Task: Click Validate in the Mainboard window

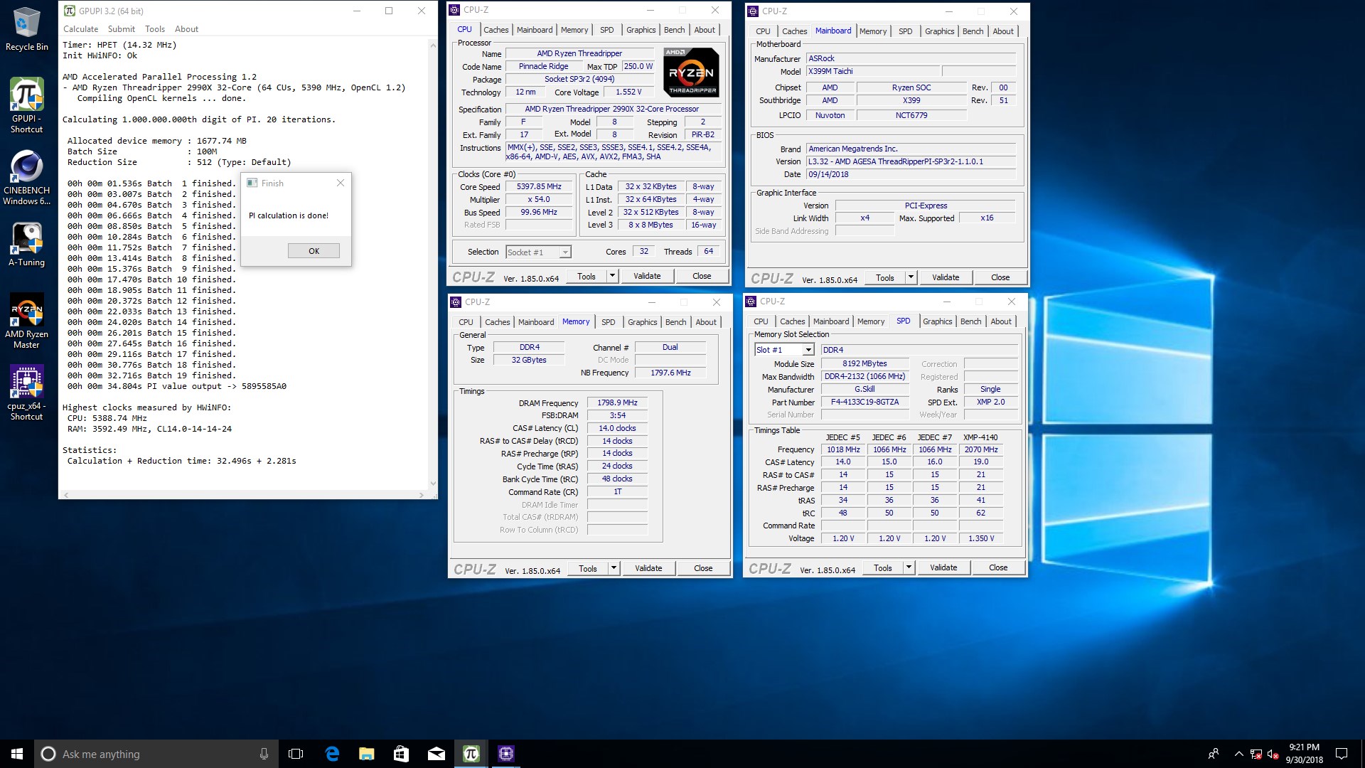Action: tap(946, 277)
